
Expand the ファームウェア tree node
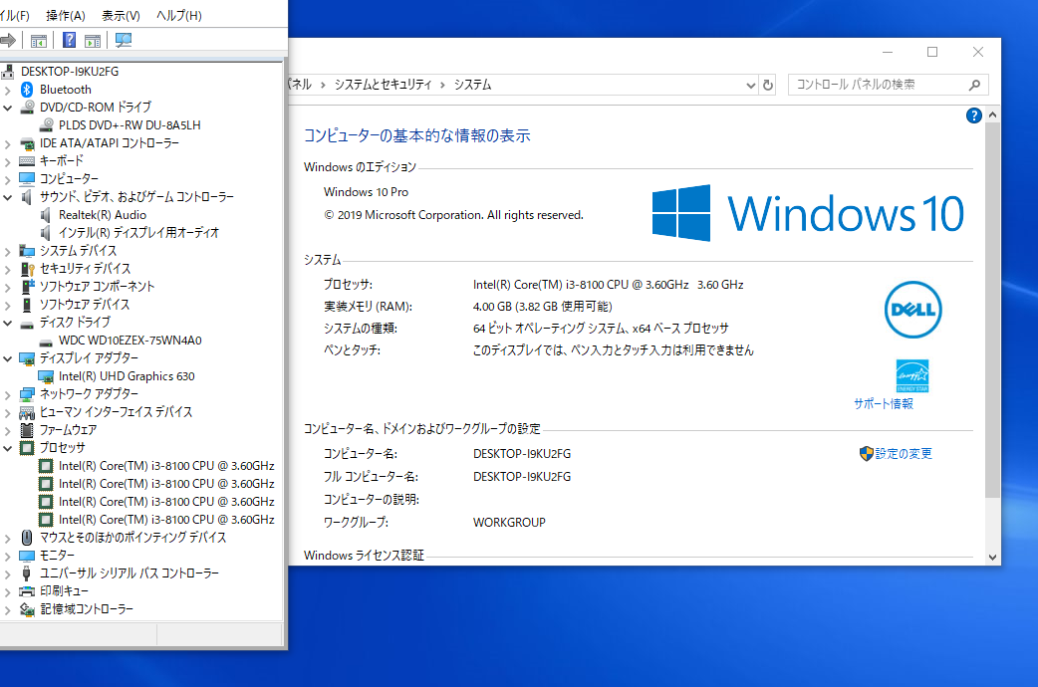coord(8,430)
